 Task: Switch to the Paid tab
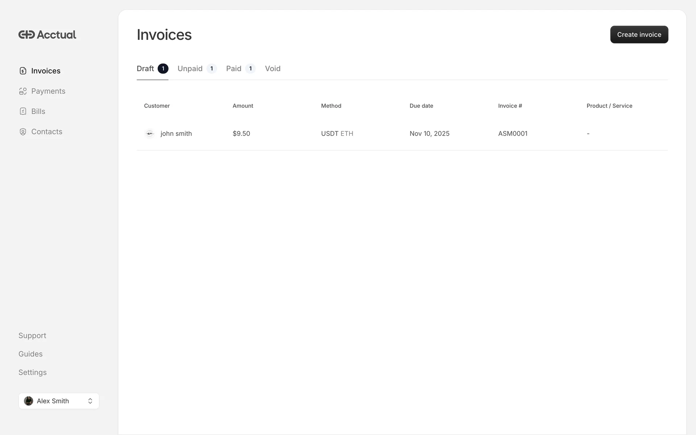234,69
